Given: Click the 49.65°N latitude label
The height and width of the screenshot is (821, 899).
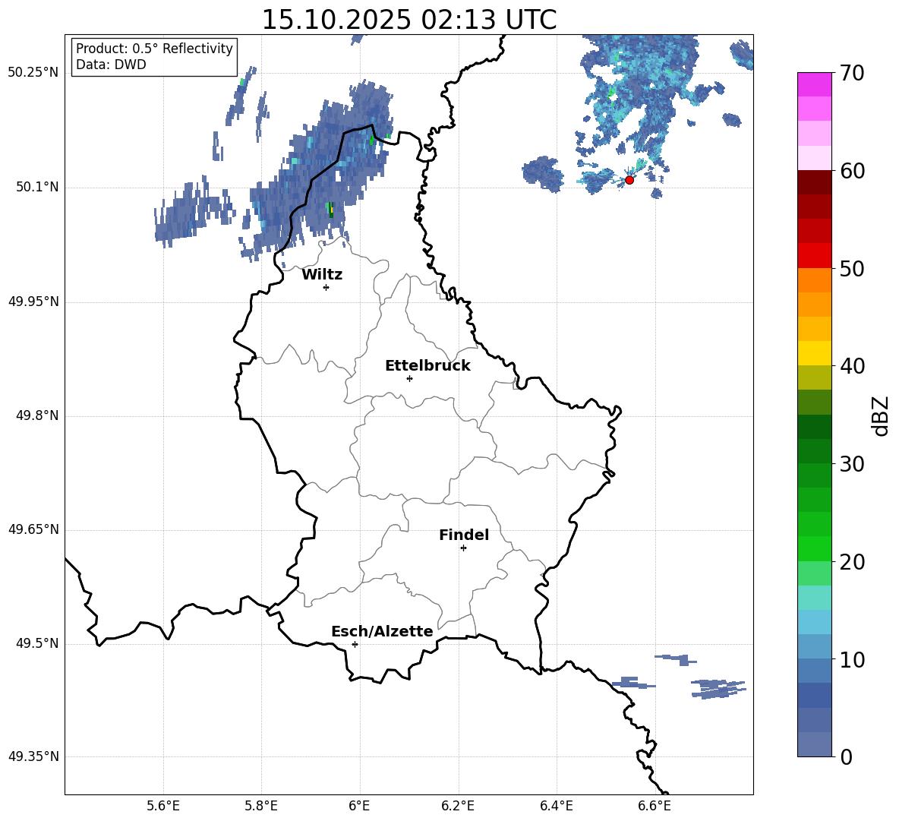Looking at the screenshot, I should click(x=33, y=529).
